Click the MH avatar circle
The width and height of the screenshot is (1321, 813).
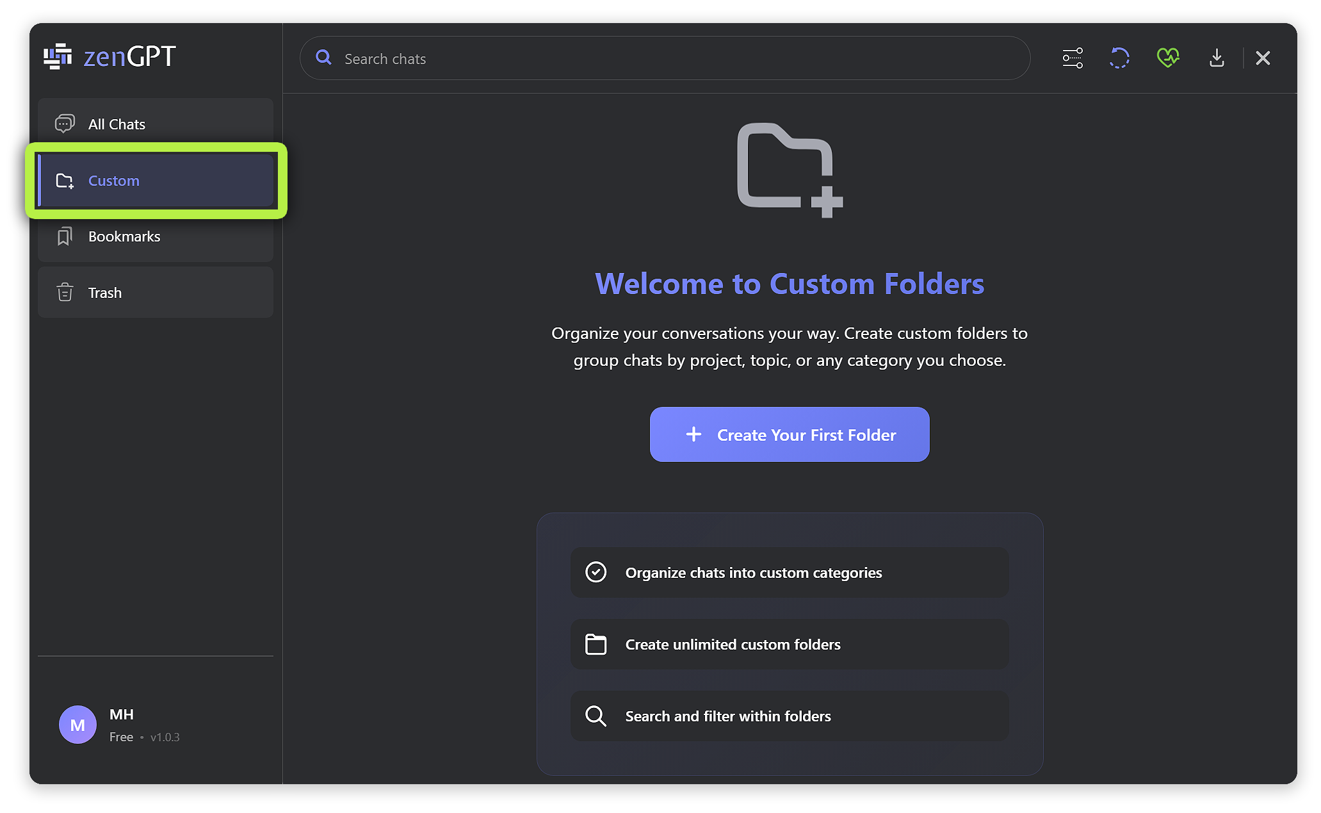coord(77,725)
